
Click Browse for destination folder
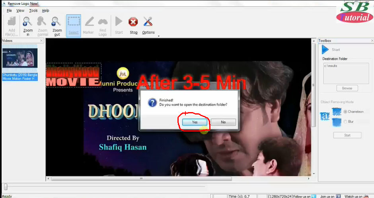[347, 88]
